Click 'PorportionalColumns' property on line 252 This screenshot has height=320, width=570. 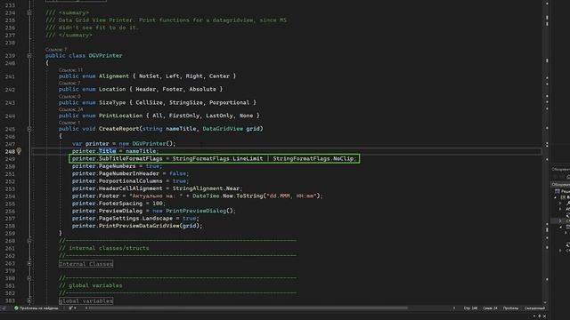131,181
